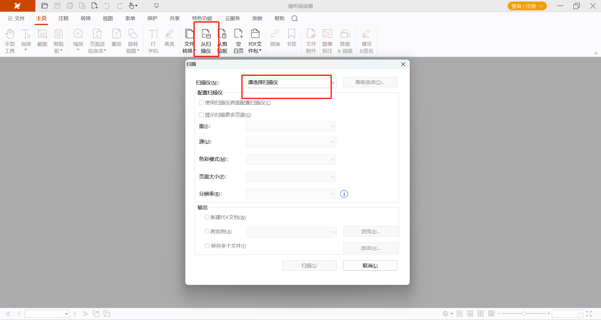Select 保存多个文件 radio button
The image size is (601, 320).
(x=207, y=246)
